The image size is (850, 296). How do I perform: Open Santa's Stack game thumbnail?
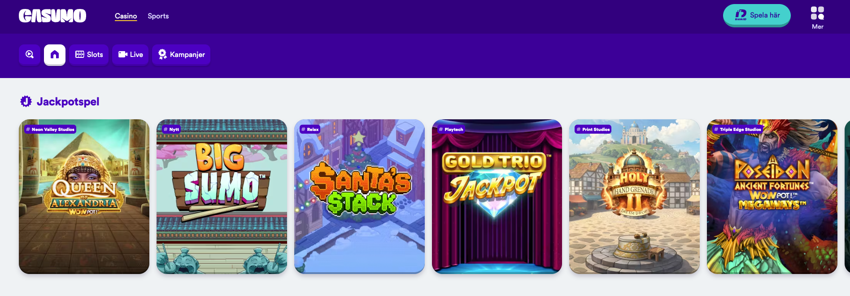coord(359,196)
